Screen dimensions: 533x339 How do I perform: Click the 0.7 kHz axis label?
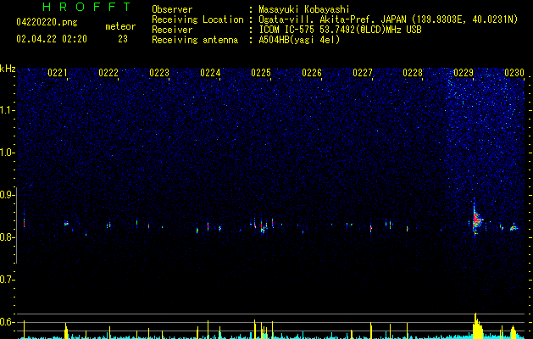pos(8,280)
